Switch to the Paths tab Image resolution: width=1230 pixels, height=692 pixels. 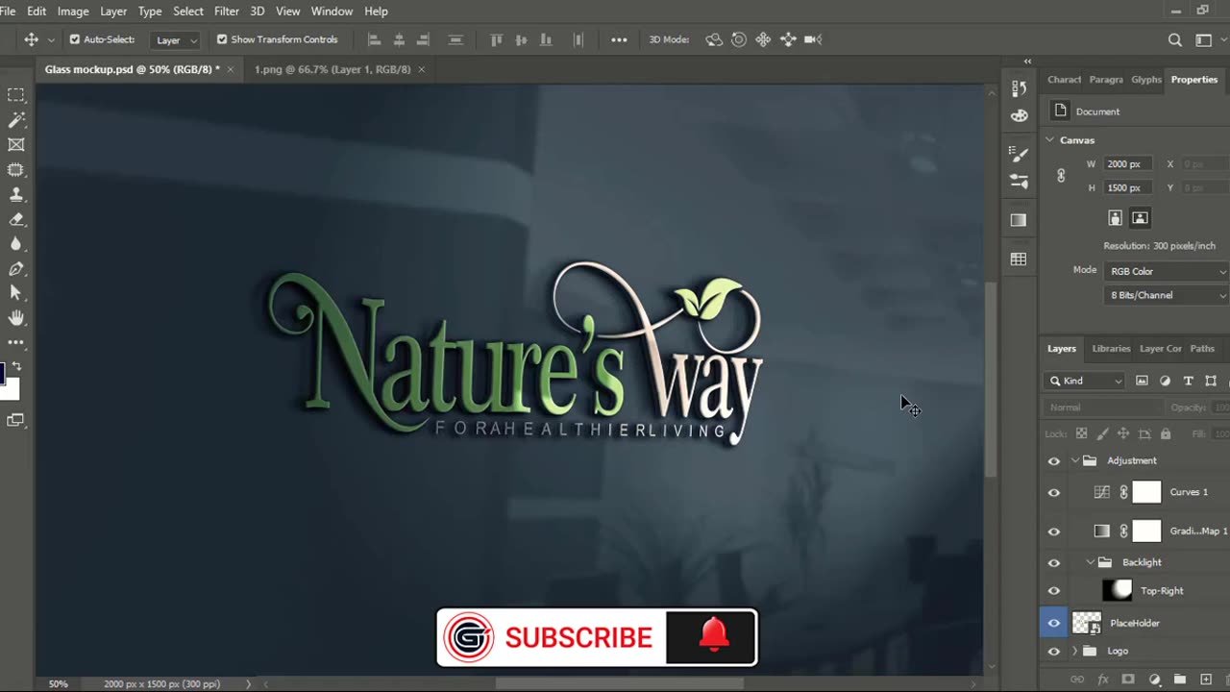(1202, 349)
